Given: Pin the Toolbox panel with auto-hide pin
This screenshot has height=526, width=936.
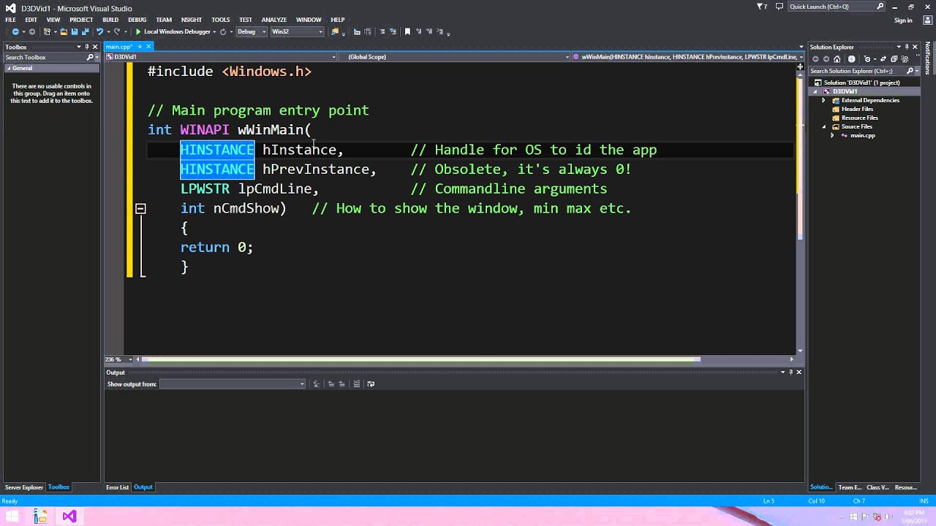Looking at the screenshot, I should pos(88,47).
